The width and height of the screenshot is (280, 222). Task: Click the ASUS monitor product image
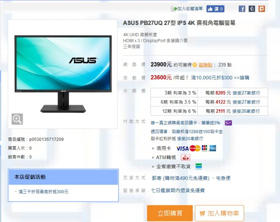tap(63, 74)
